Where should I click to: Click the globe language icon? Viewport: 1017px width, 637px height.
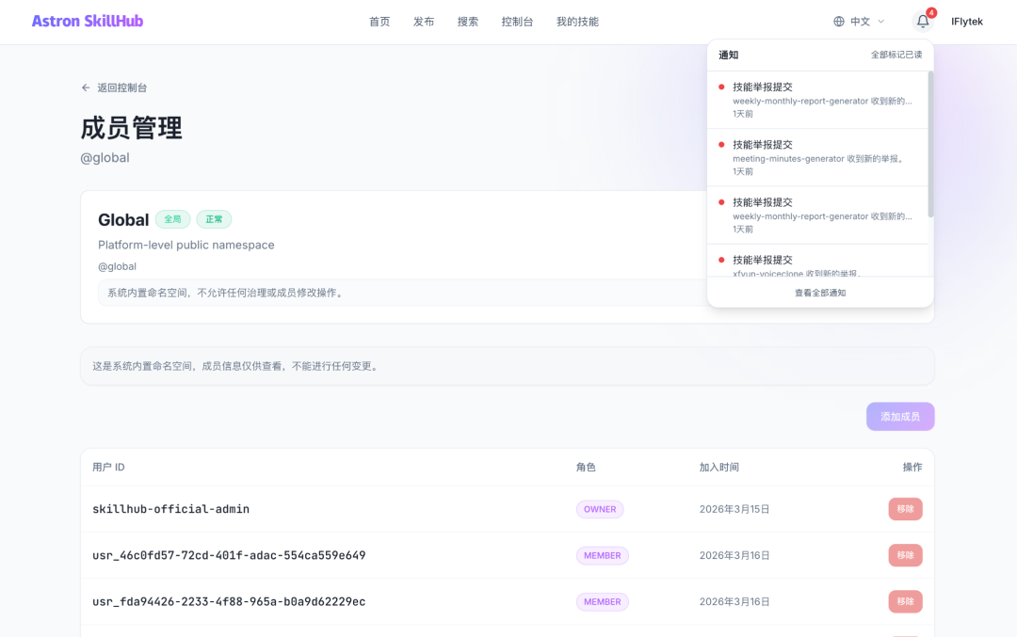pos(839,22)
